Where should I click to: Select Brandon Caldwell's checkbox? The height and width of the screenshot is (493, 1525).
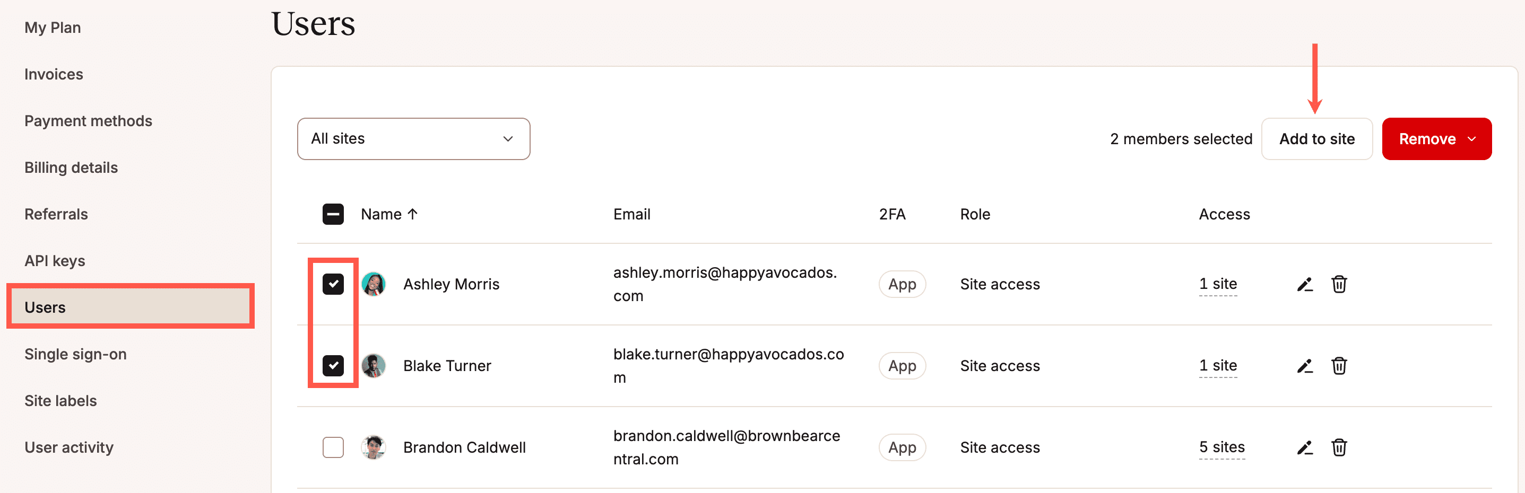coord(333,447)
